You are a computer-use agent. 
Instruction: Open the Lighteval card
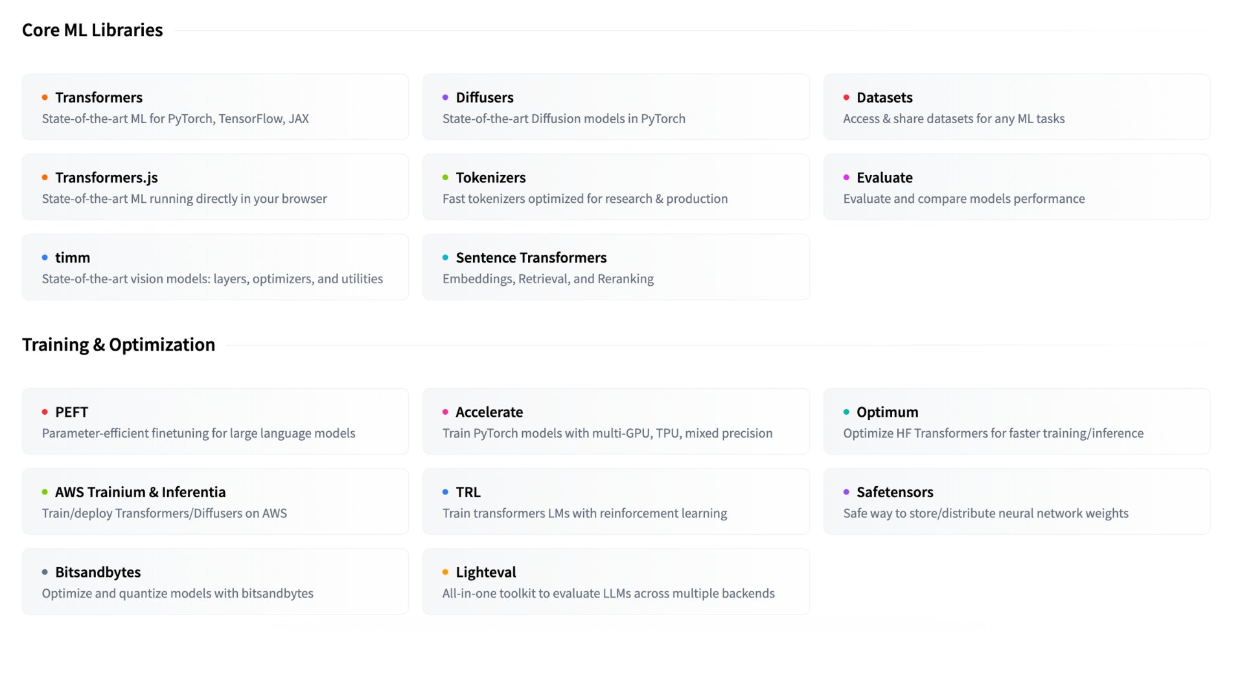click(616, 581)
